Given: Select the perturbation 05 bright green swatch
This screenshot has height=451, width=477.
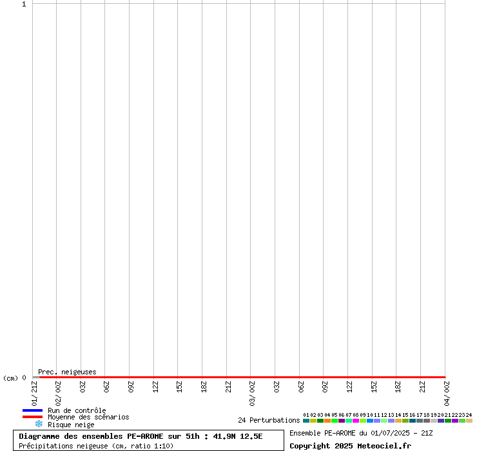Looking at the screenshot, I should pos(335,421).
